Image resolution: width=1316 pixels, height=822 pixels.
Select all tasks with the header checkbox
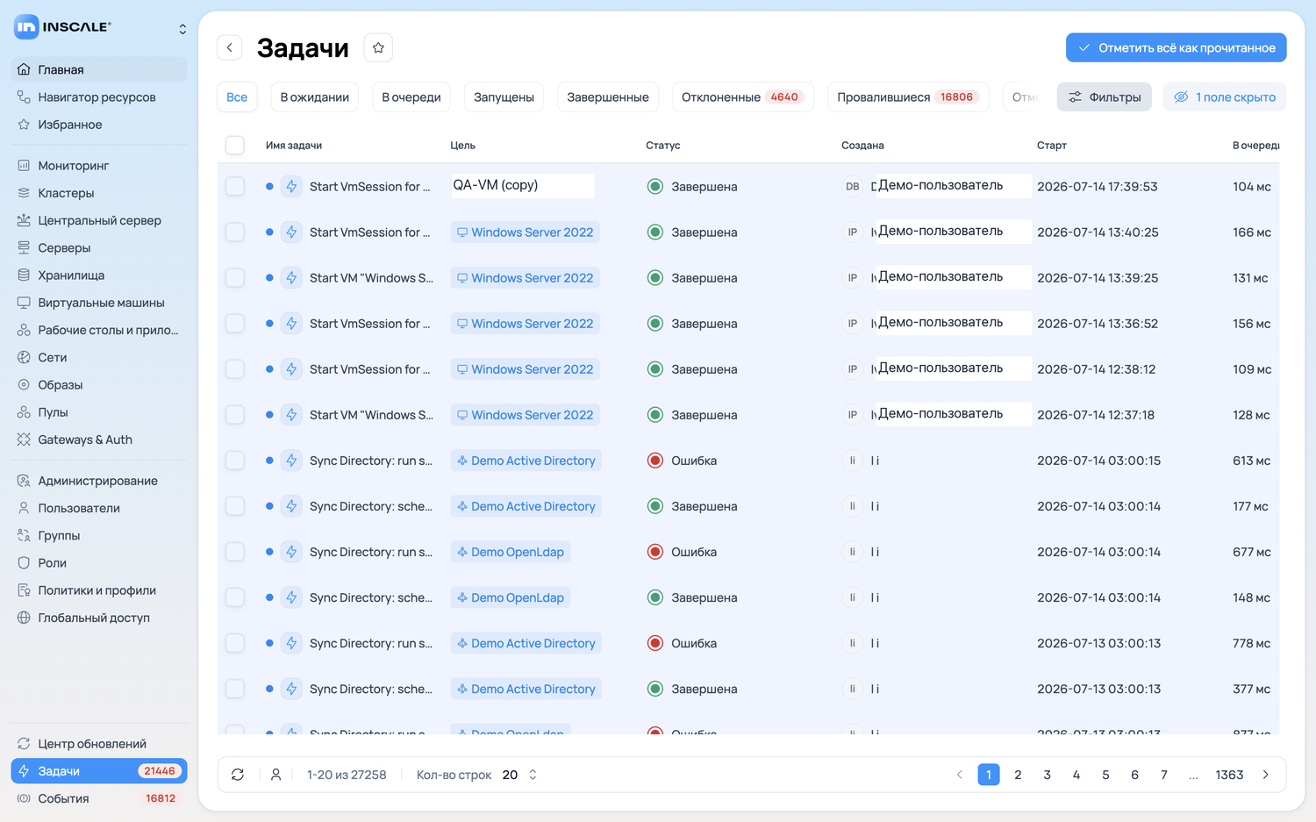point(235,145)
